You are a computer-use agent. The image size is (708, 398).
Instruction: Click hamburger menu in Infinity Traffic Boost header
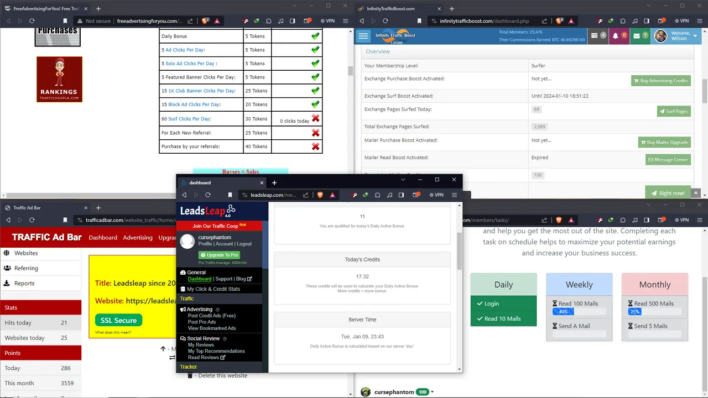coord(363,36)
